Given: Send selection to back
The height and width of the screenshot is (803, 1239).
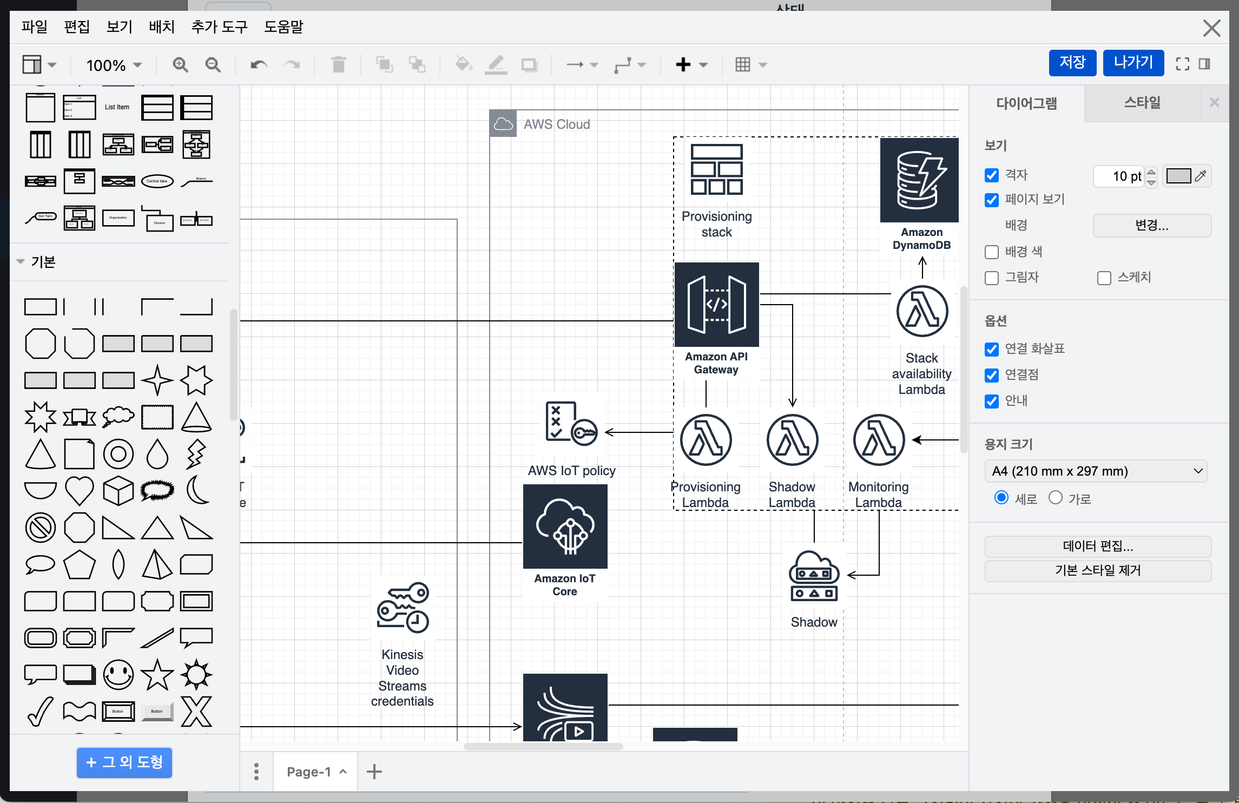Looking at the screenshot, I should 417,65.
